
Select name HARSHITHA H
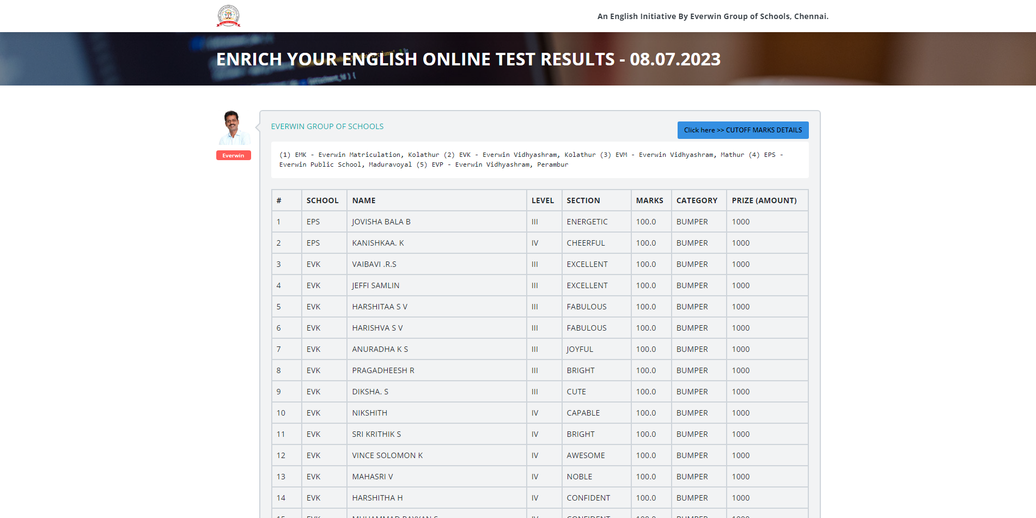click(x=377, y=498)
